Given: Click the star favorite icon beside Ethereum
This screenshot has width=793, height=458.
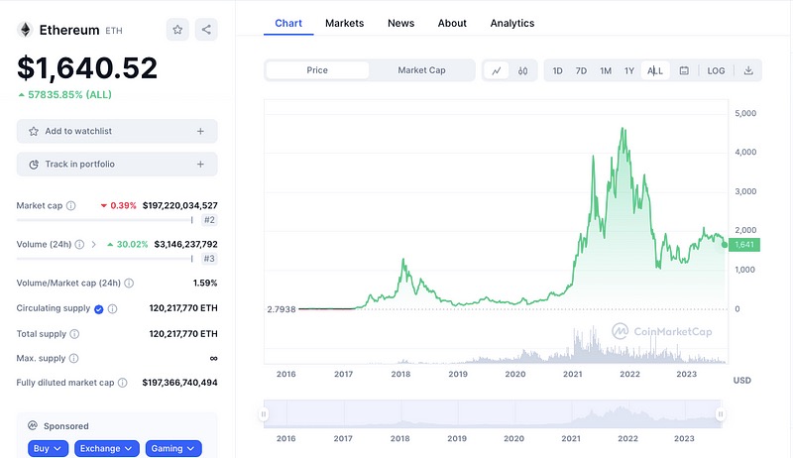Looking at the screenshot, I should [177, 30].
